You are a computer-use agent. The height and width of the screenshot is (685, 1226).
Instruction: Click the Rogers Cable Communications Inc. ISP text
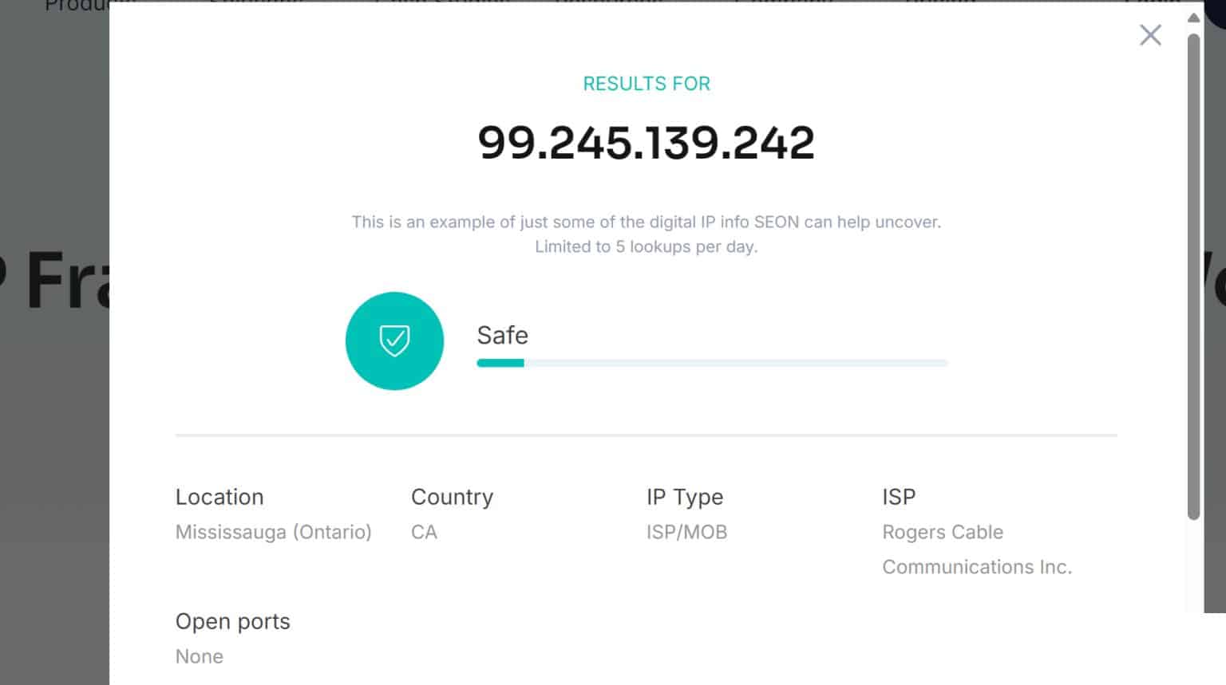point(977,549)
